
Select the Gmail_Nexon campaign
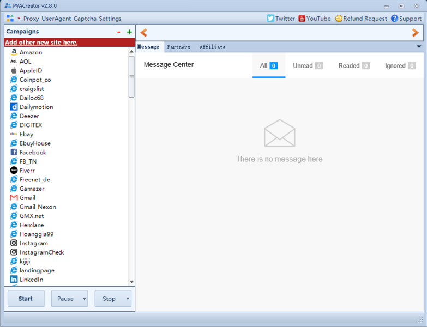[x=38, y=207]
